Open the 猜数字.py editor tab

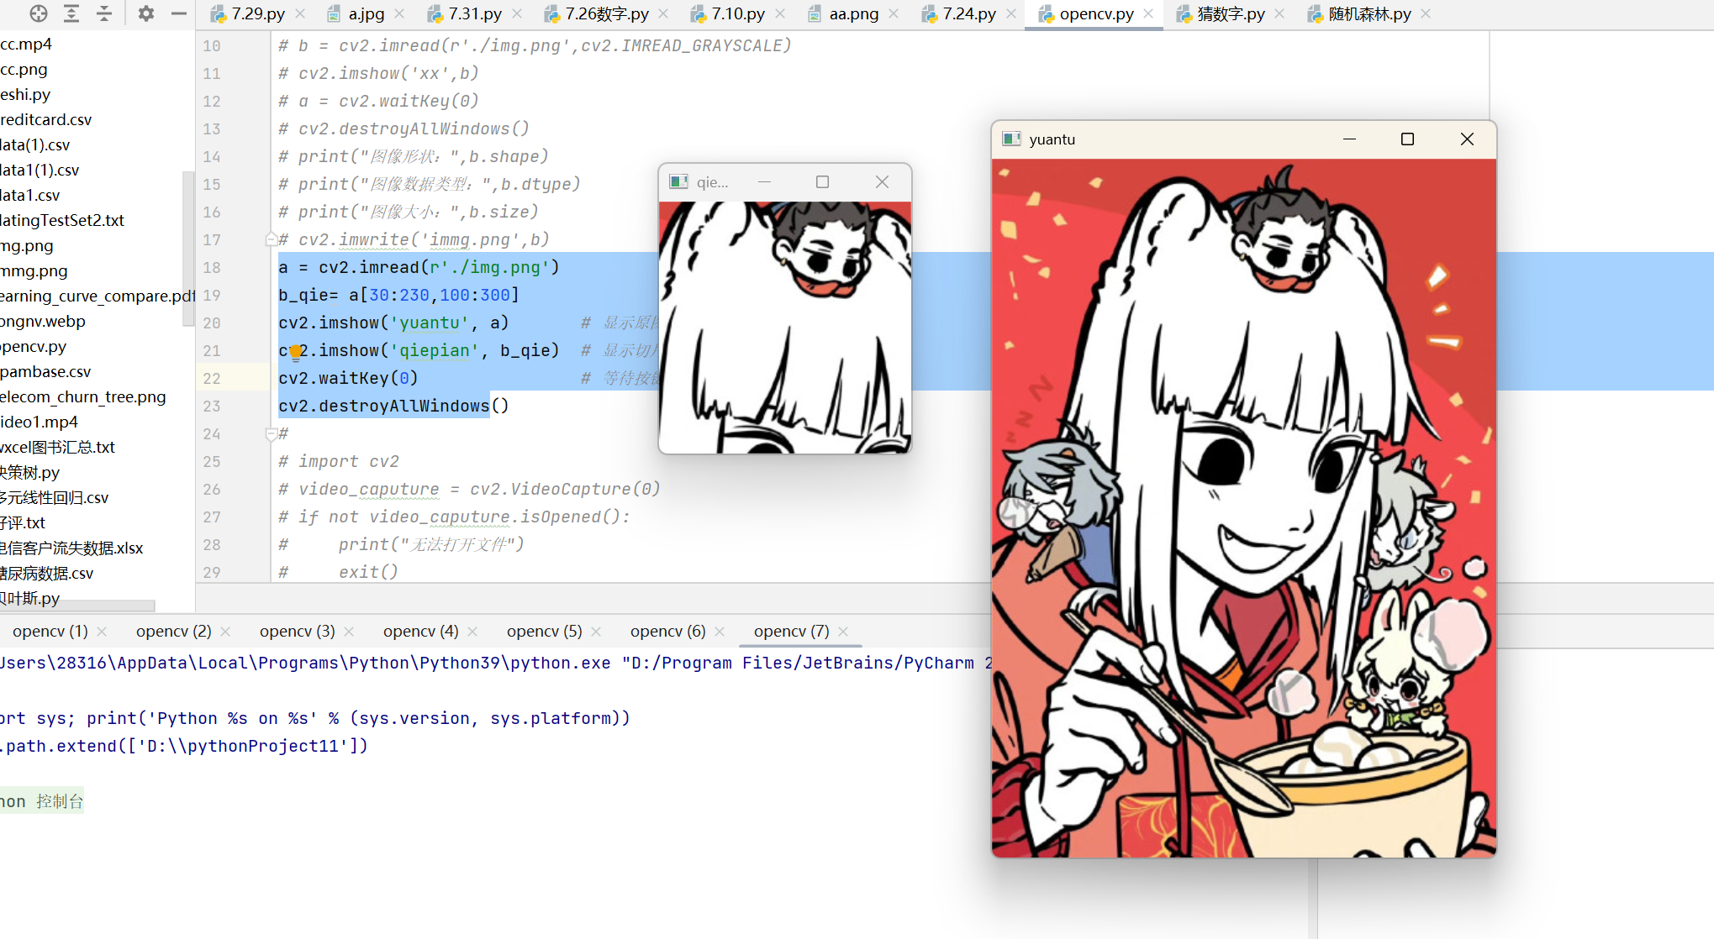coord(1231,14)
